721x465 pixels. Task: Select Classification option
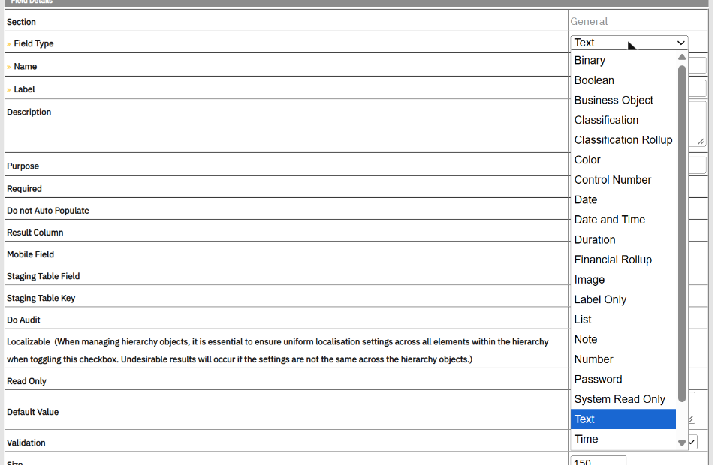623,120
